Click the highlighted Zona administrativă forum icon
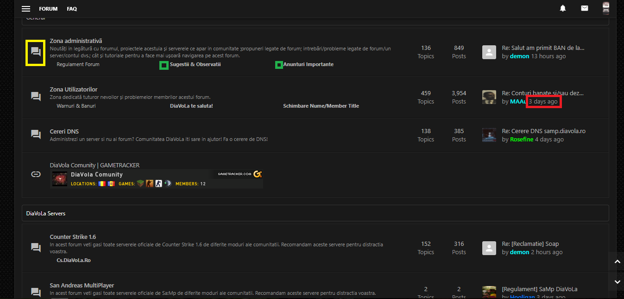This screenshot has height=299, width=624. (x=36, y=52)
